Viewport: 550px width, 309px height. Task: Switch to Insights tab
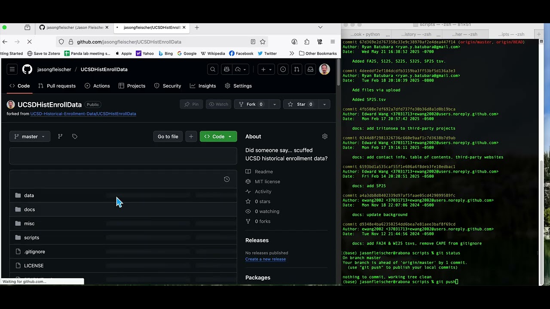pyautogui.click(x=203, y=86)
